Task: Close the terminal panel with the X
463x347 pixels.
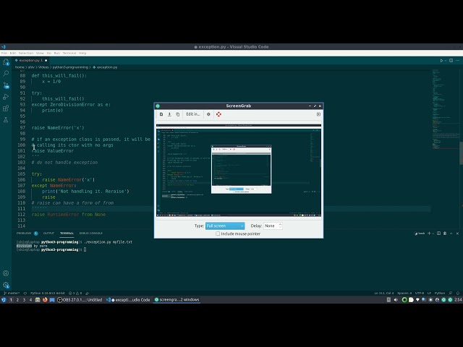Action: pos(457,234)
